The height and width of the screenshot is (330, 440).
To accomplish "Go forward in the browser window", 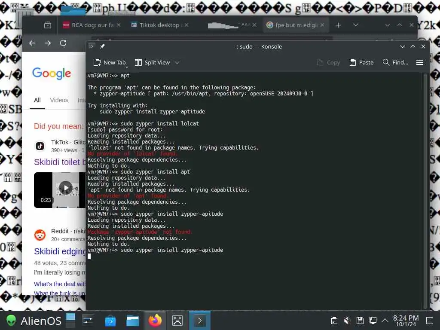I will (x=48, y=43).
